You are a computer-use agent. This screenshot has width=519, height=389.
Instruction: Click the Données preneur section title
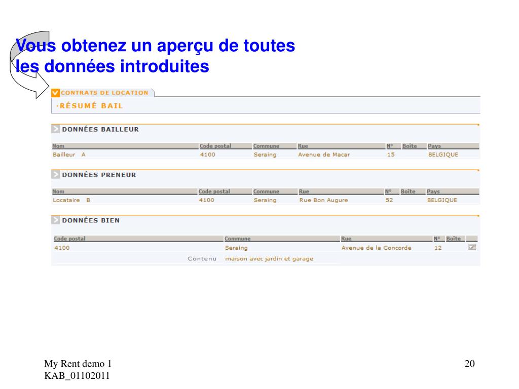pyautogui.click(x=99, y=175)
